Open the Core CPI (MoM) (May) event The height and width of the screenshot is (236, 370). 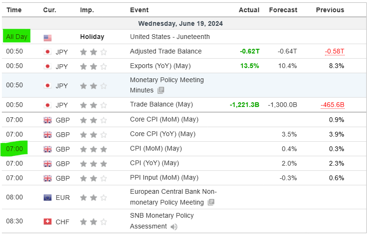coord(162,120)
